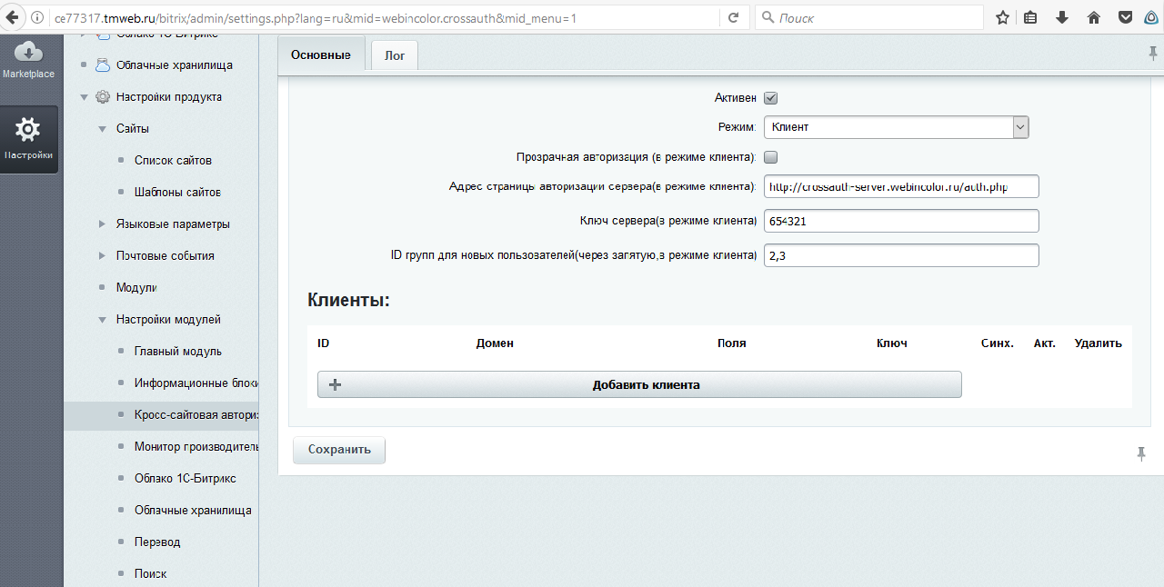Click the pin icon next to Сохранить
1164x587 pixels.
[x=1141, y=453]
